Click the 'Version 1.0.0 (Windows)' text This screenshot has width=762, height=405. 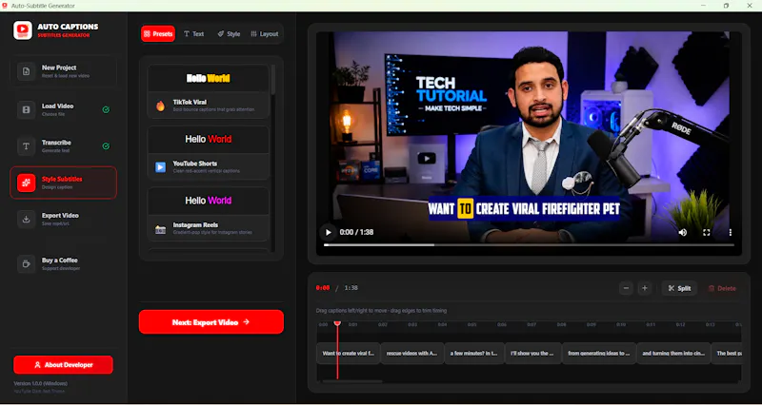[x=40, y=383]
